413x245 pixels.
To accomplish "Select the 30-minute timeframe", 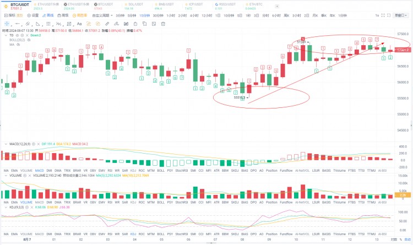I will click(x=158, y=15).
